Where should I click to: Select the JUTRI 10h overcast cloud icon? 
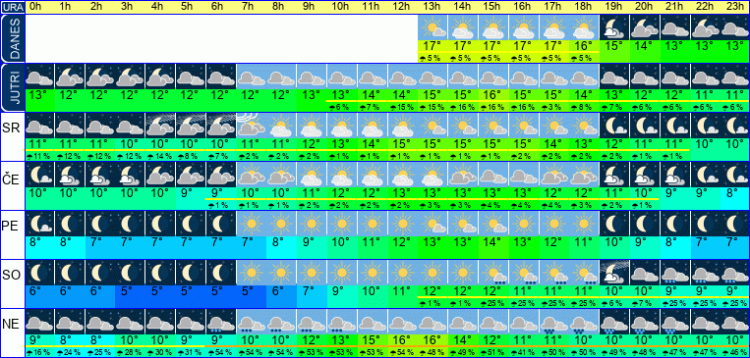[342, 77]
